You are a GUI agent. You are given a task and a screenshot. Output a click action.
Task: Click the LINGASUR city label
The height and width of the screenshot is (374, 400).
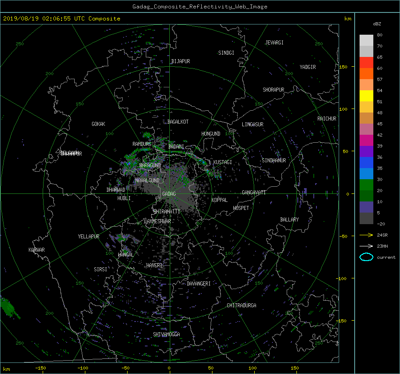tap(252, 125)
